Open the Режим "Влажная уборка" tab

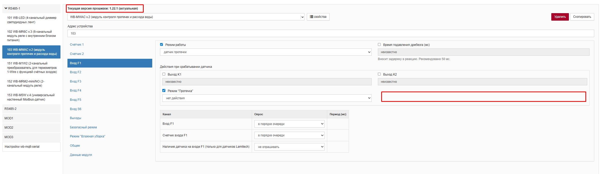pos(87,136)
